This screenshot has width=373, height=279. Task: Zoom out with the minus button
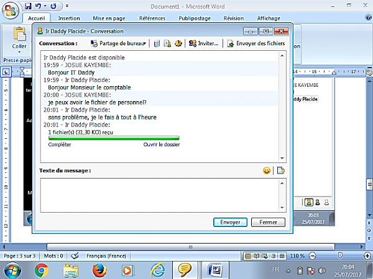point(312,256)
